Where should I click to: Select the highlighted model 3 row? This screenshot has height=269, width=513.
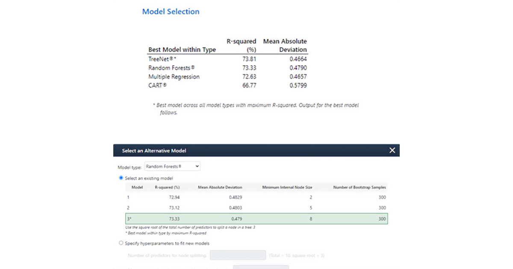tap(256, 219)
